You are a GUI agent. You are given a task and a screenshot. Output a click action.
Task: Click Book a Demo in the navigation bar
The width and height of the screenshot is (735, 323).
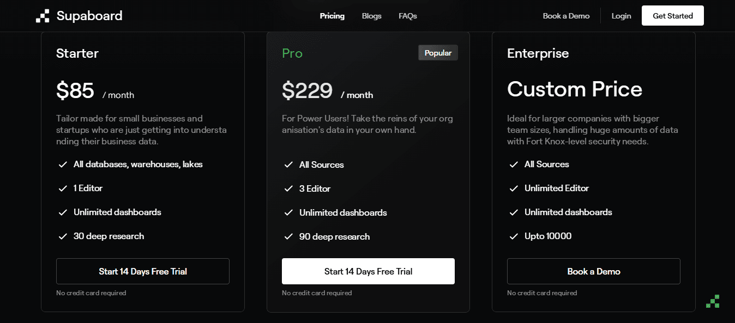click(x=566, y=16)
